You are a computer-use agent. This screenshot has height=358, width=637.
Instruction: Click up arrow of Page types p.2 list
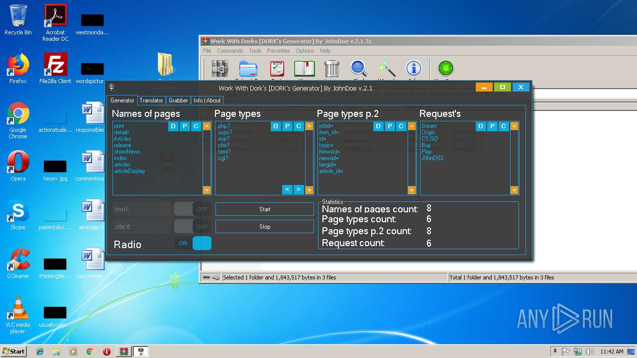point(412,126)
